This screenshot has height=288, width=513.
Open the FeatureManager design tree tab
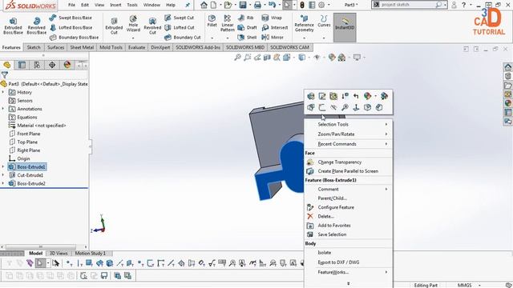(7, 65)
